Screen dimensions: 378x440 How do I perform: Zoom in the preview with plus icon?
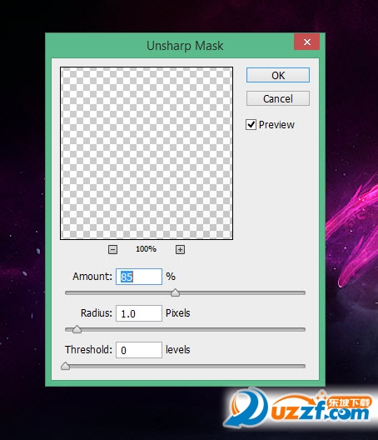tap(180, 249)
